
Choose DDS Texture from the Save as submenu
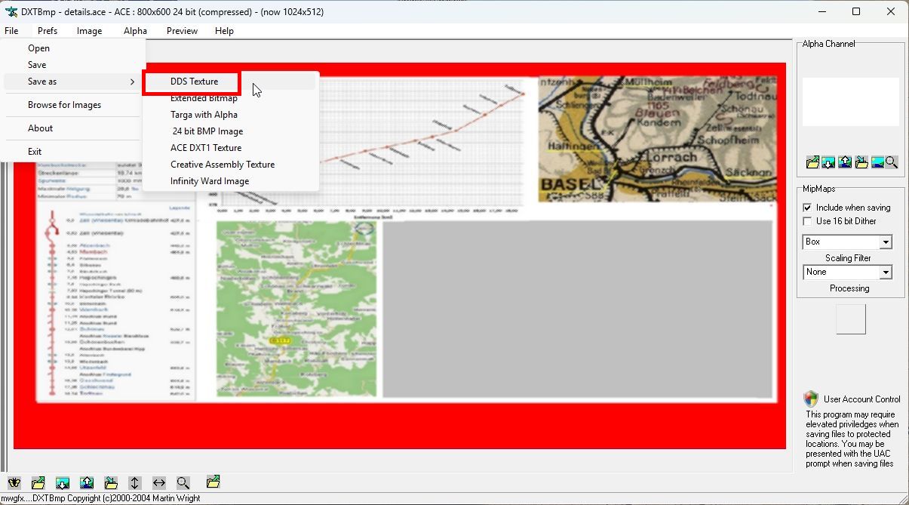tap(194, 82)
